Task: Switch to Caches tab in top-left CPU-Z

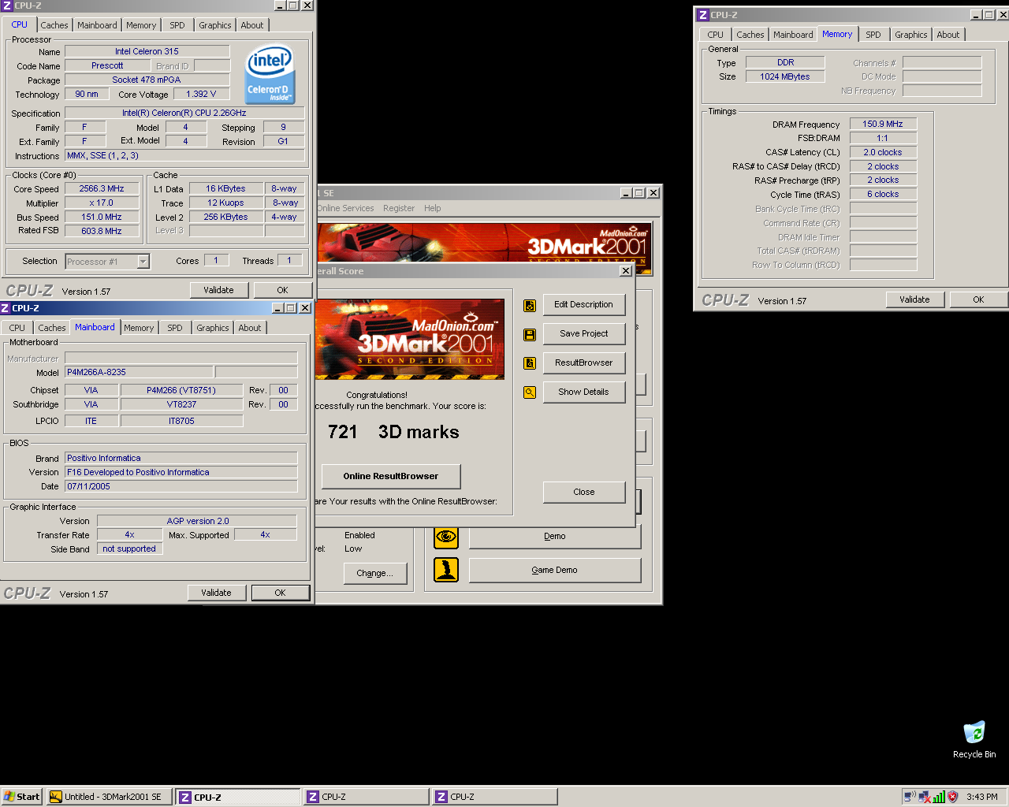Action: (54, 25)
